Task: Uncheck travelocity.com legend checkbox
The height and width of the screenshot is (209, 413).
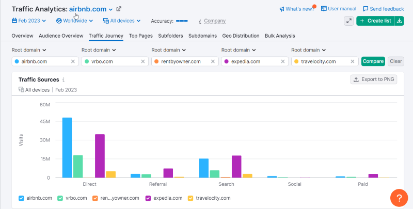Action: click(x=190, y=198)
